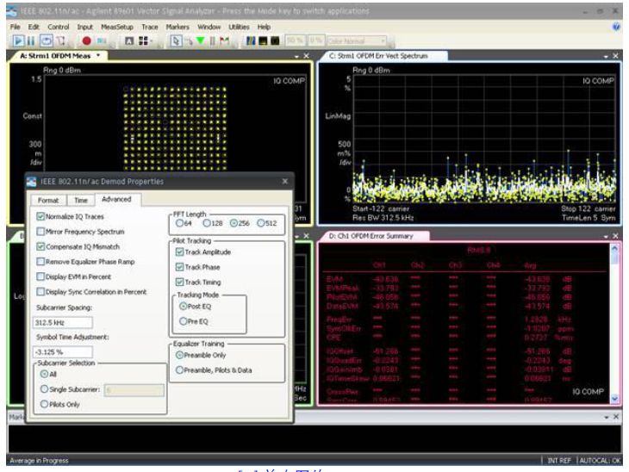
Task: Enable Mirror Frequency Spectrum checkbox
Action: click(40, 232)
